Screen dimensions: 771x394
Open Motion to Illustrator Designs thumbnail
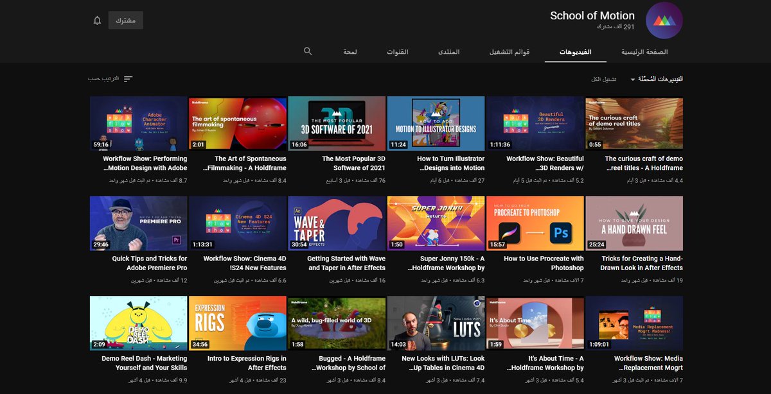(x=436, y=123)
